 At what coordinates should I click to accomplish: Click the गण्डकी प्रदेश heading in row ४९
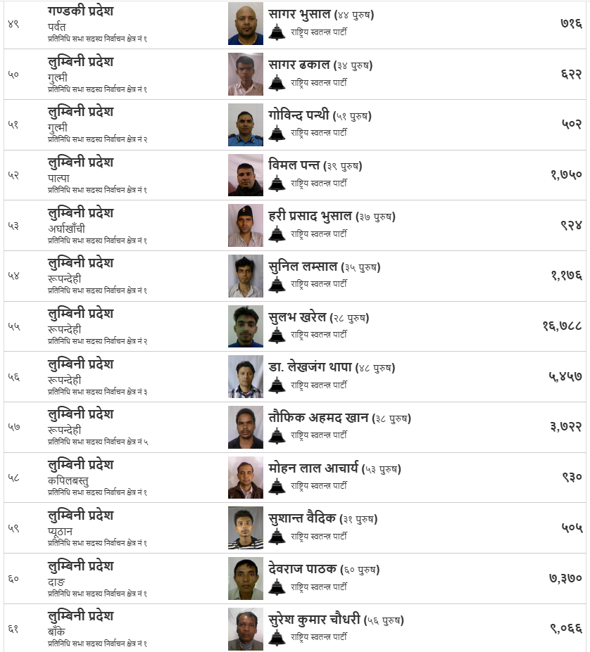point(80,11)
